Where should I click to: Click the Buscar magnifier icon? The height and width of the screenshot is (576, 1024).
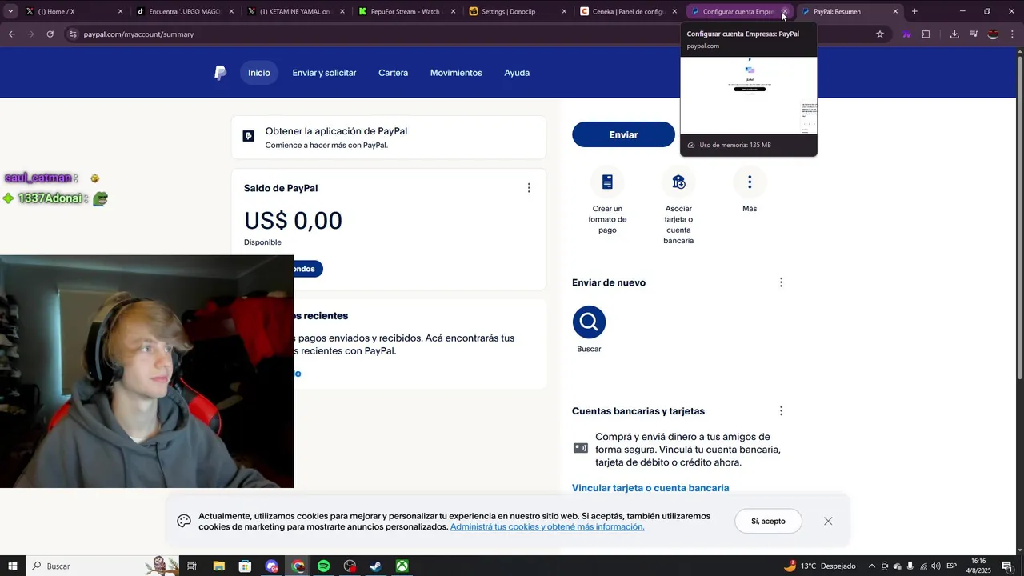589,322
